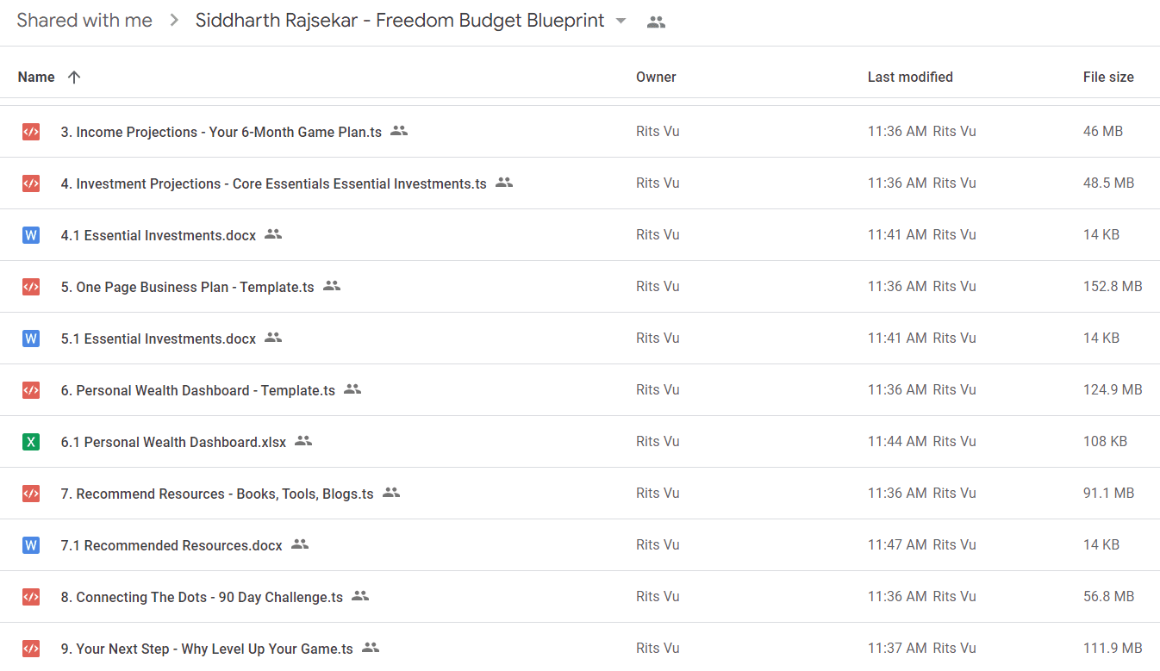Screen dimensions: 1160x671
Task: Click the Word icon for 7.1 Recommended Resources.docx
Action: pyautogui.click(x=31, y=545)
